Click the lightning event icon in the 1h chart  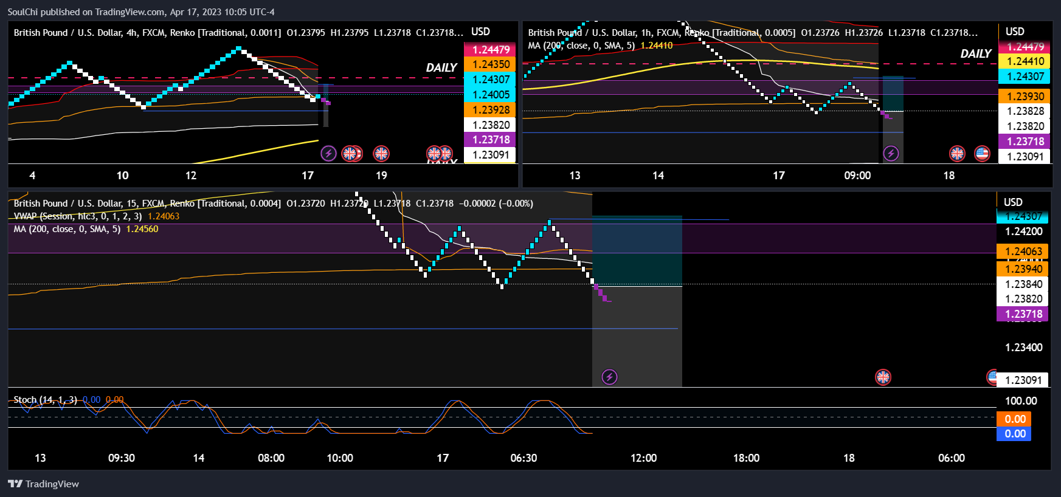891,153
